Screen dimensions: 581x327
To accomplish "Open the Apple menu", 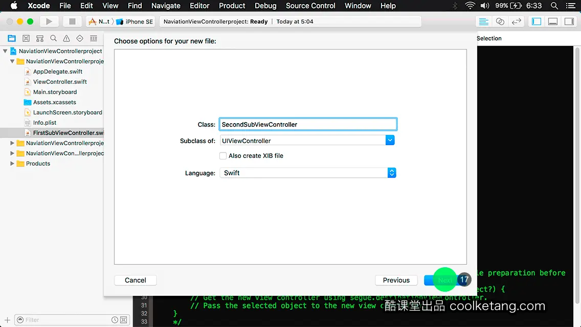I will pos(14,6).
